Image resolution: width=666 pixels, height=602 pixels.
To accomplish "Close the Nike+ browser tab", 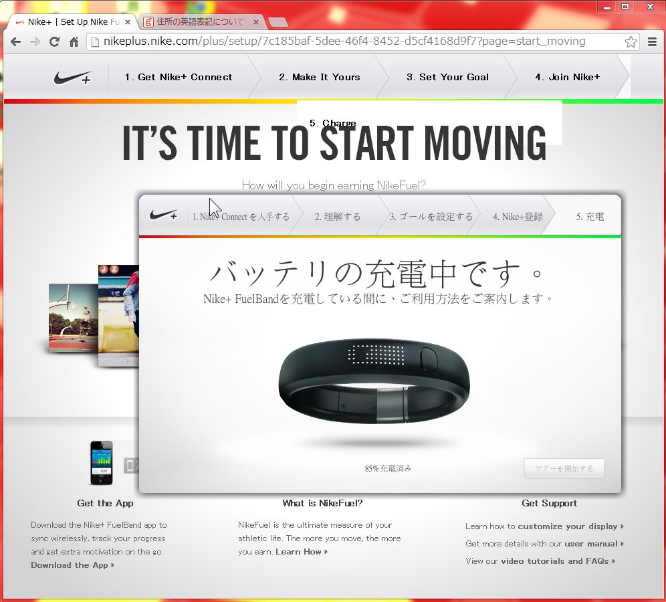I will tap(128, 21).
